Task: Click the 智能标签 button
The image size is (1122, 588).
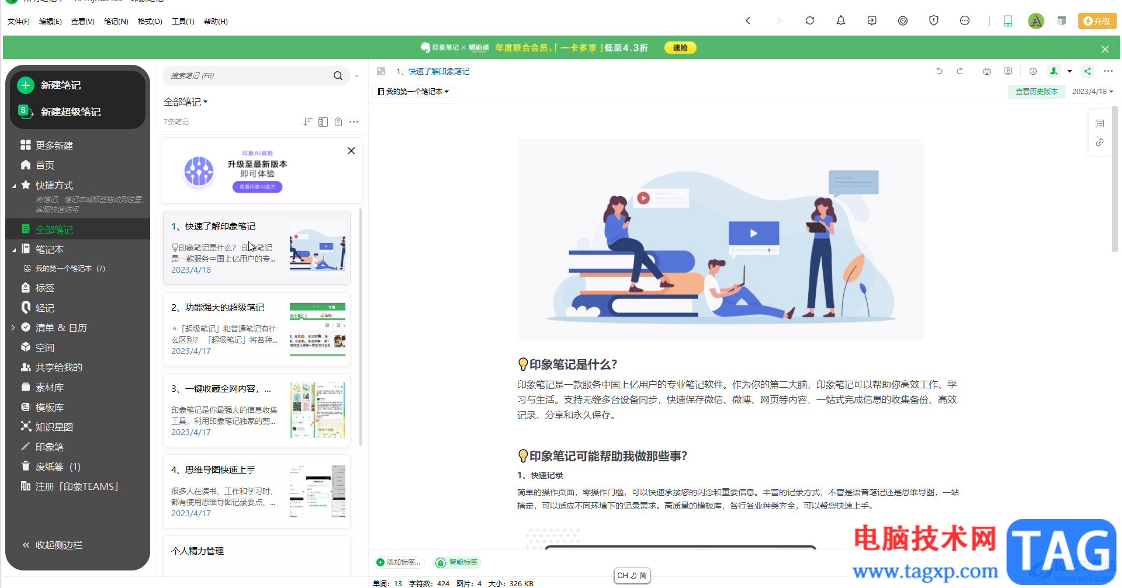Action: [458, 562]
